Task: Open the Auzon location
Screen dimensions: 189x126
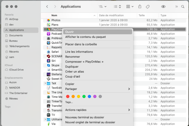Action: (x=21, y=82)
